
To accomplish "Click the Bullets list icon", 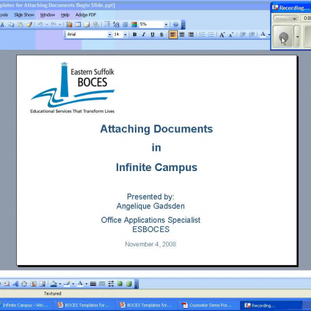I will coord(211,34).
